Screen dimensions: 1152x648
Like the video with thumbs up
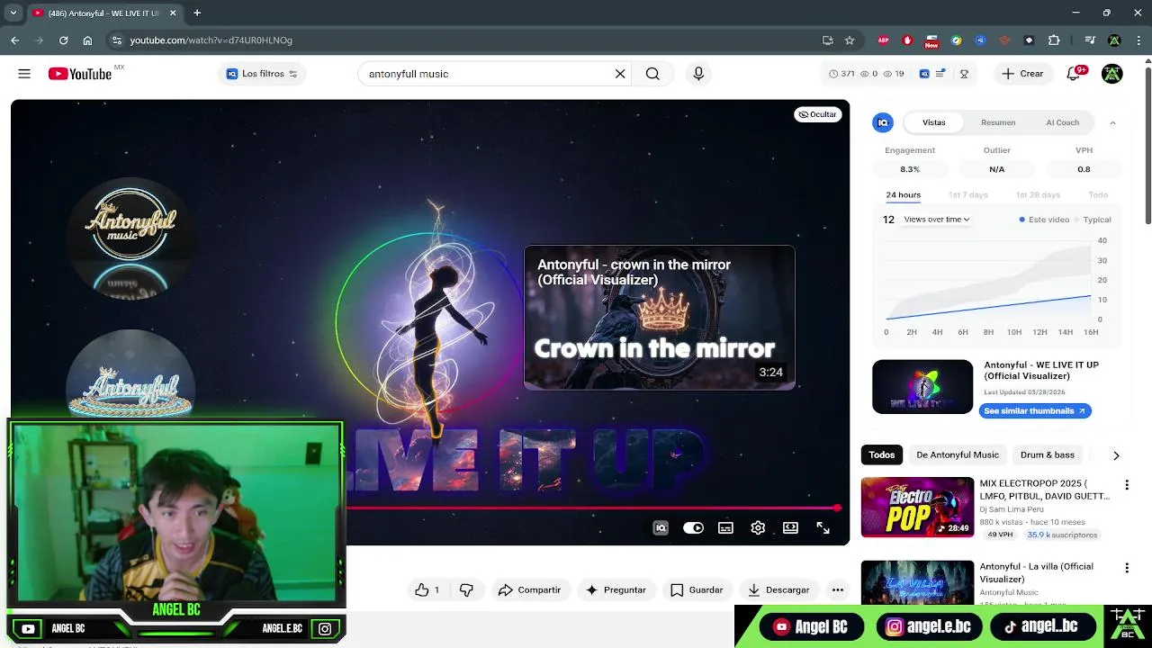tap(427, 589)
